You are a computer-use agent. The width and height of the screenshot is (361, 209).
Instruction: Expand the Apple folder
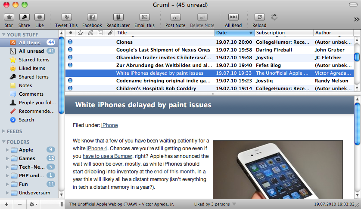(x=7, y=150)
